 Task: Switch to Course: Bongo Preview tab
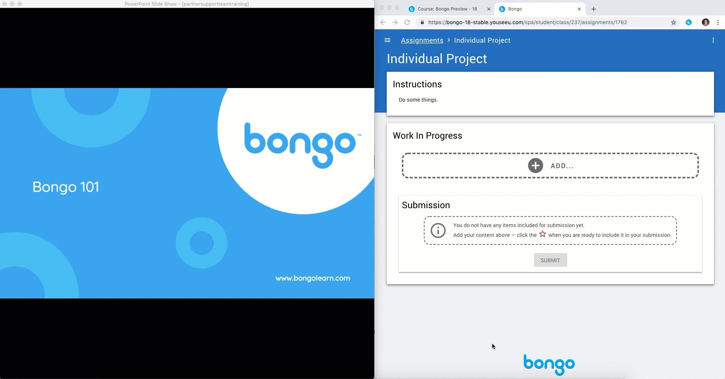point(447,9)
